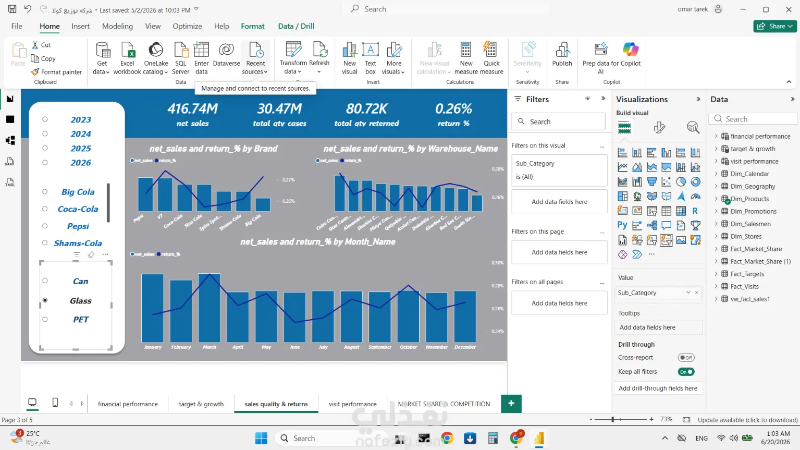Open Sub_Category value field dropdown
This screenshot has height=450, width=800.
(688, 293)
